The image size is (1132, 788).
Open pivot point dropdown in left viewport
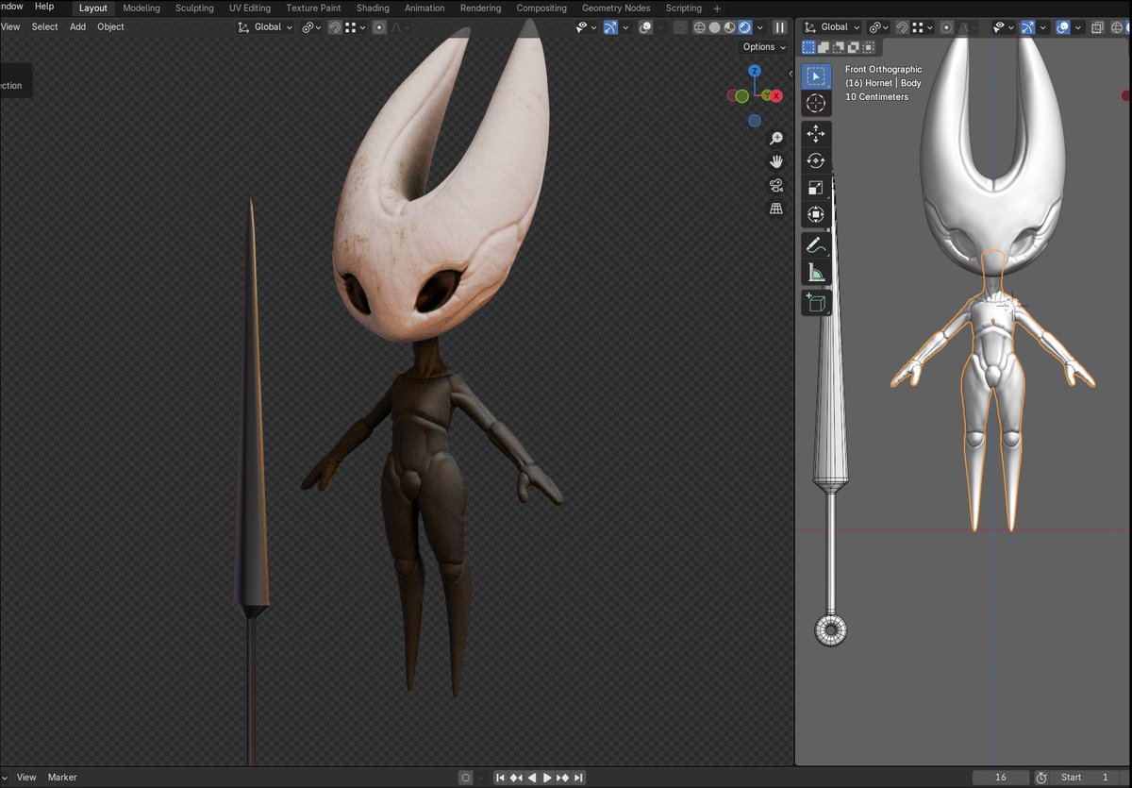(310, 27)
